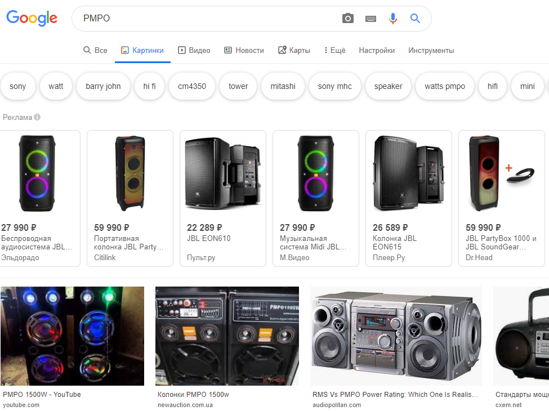Image resolution: width=549 pixels, height=411 pixels.
Task: Open JBL PartyBox 1000 и SoundGear link
Action: point(501,243)
